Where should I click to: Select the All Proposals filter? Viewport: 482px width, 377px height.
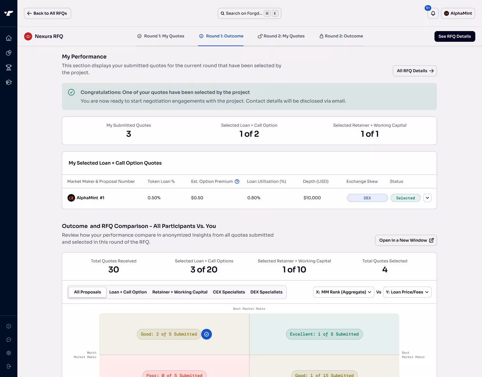click(87, 292)
